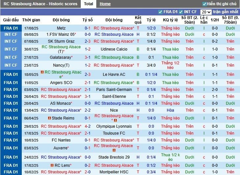Open Le Havre AC team link
The width and height of the screenshot is (240, 175).
tap(114, 75)
